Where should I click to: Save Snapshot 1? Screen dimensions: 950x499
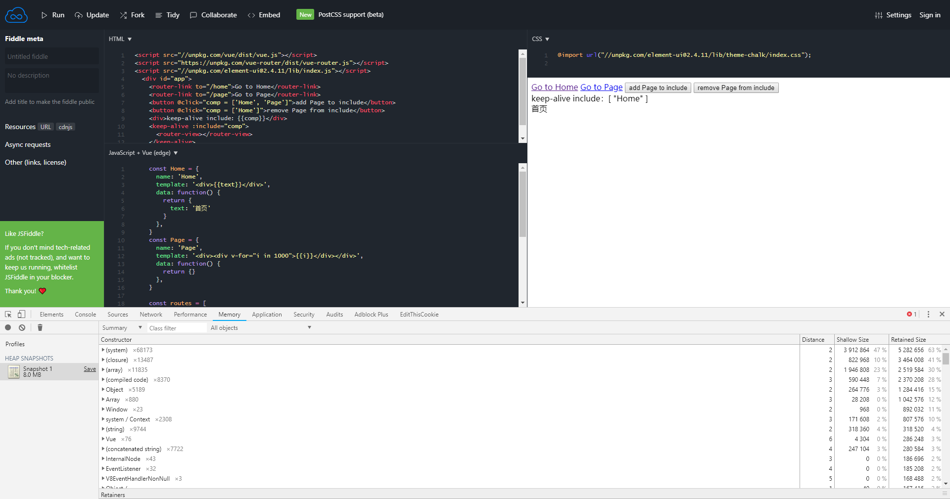90,369
